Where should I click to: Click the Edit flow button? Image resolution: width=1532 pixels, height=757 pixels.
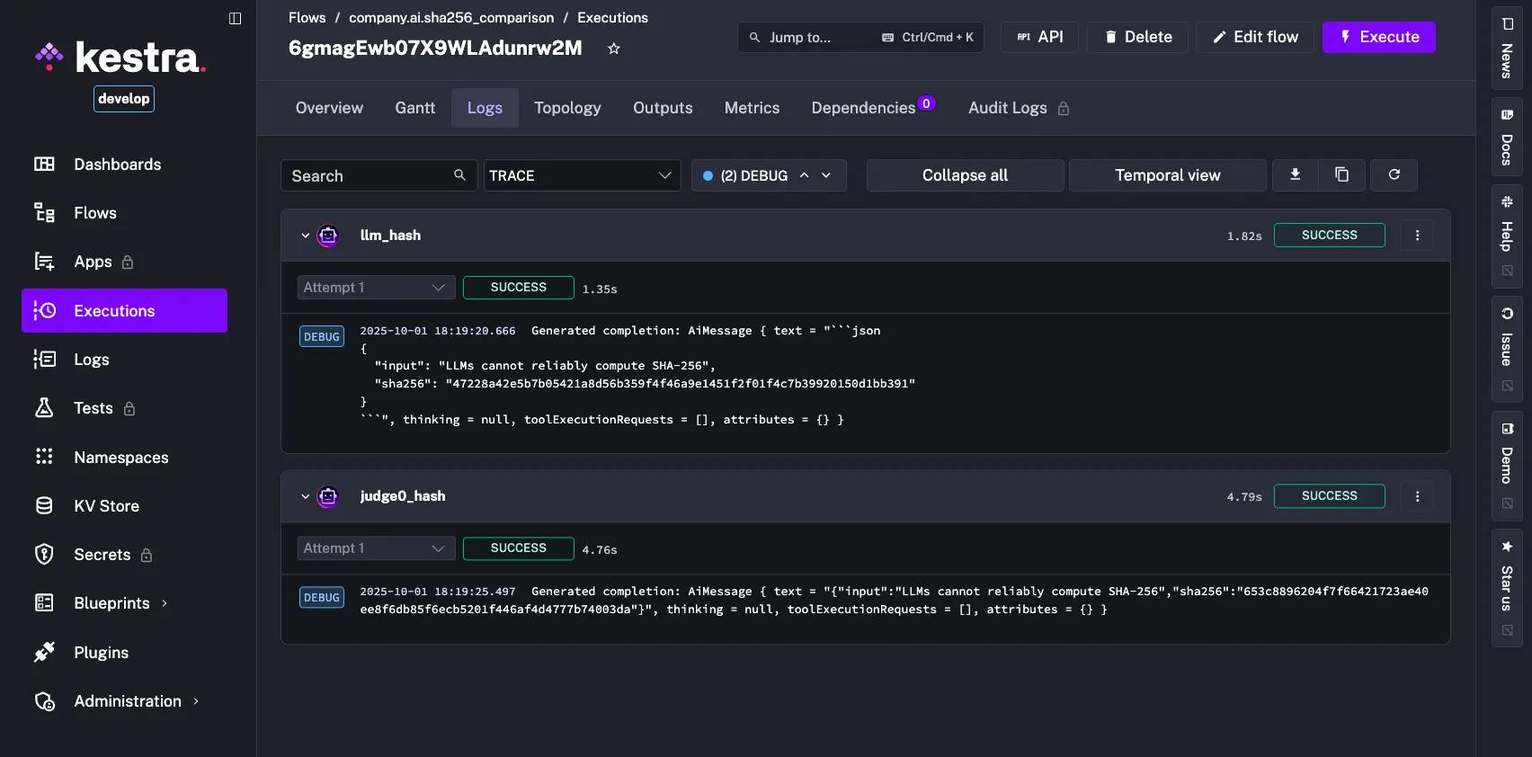tap(1254, 37)
